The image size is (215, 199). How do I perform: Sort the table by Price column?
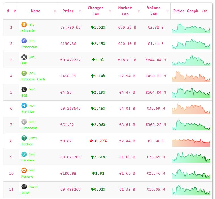point(68,11)
